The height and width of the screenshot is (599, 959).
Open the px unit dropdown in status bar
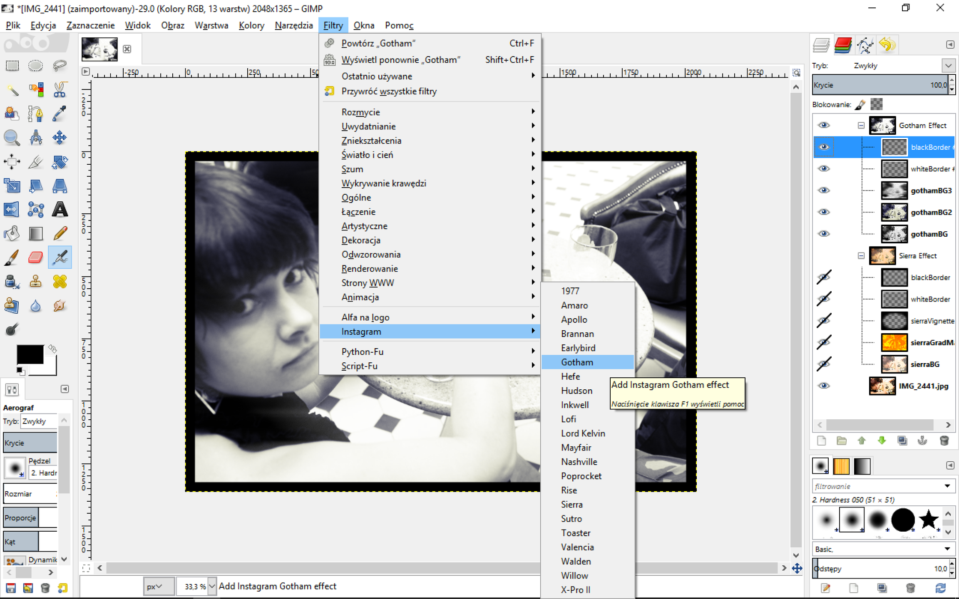(x=159, y=586)
